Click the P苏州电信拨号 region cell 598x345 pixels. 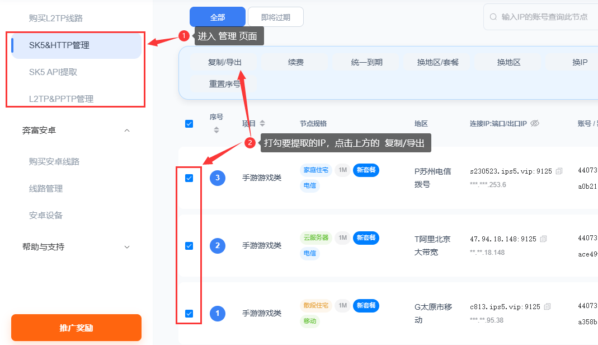[432, 178]
